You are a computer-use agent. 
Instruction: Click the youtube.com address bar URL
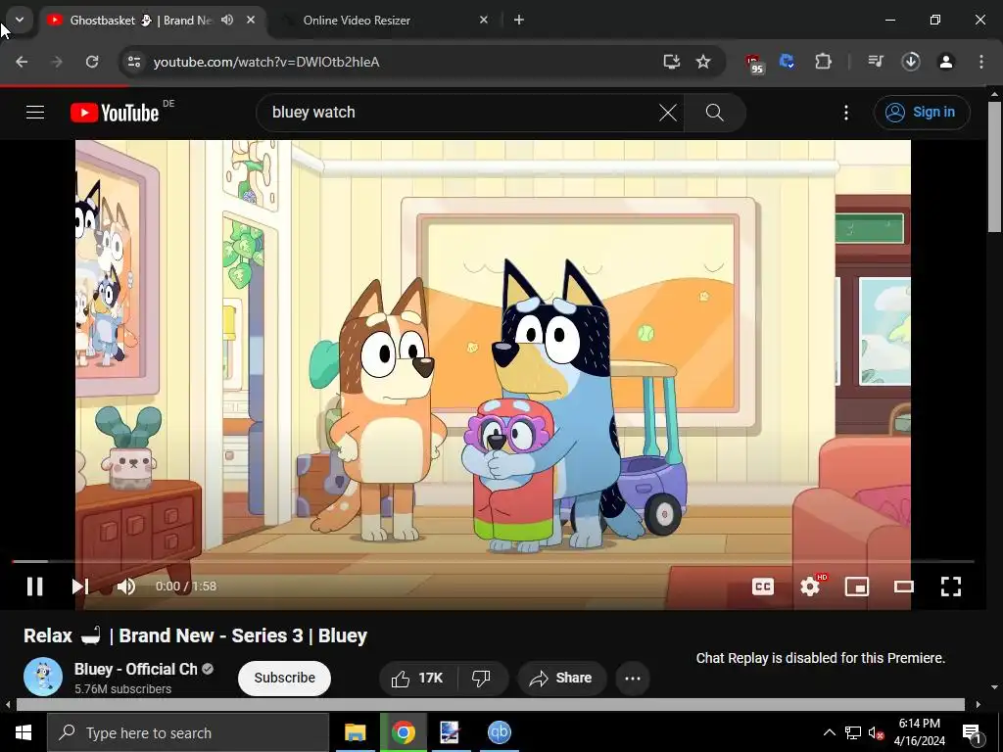tap(266, 62)
